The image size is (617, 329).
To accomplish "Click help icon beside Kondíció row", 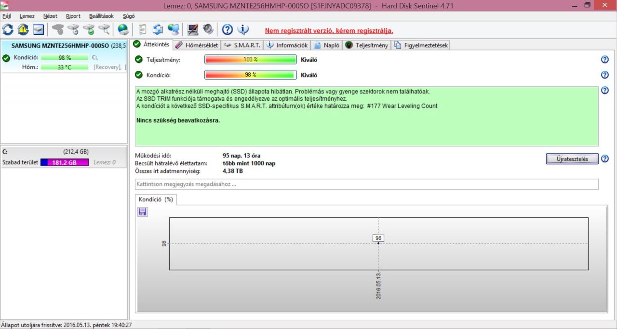I will coord(605,75).
